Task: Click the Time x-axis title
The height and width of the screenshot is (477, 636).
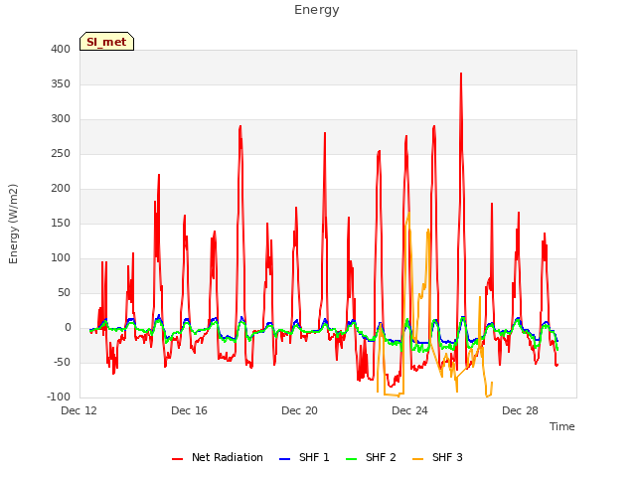Action: tap(562, 426)
